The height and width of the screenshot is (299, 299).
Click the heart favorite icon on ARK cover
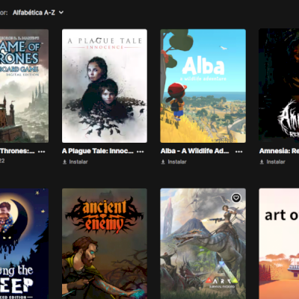[236, 198]
